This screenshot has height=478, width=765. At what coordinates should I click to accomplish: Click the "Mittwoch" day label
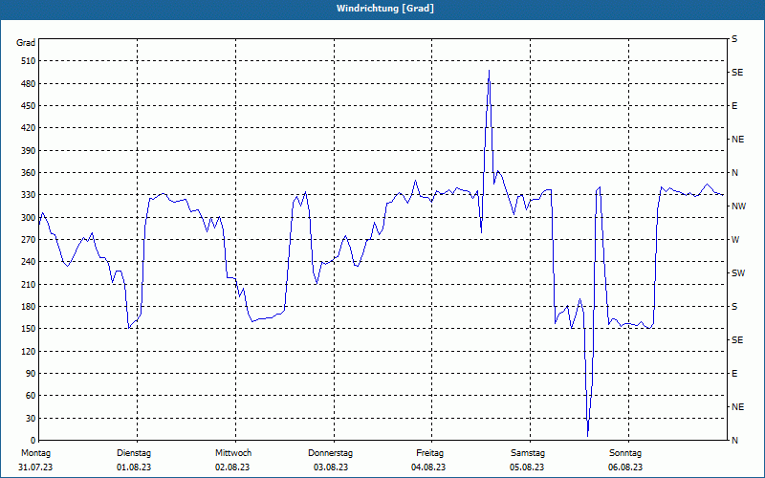[x=232, y=453]
